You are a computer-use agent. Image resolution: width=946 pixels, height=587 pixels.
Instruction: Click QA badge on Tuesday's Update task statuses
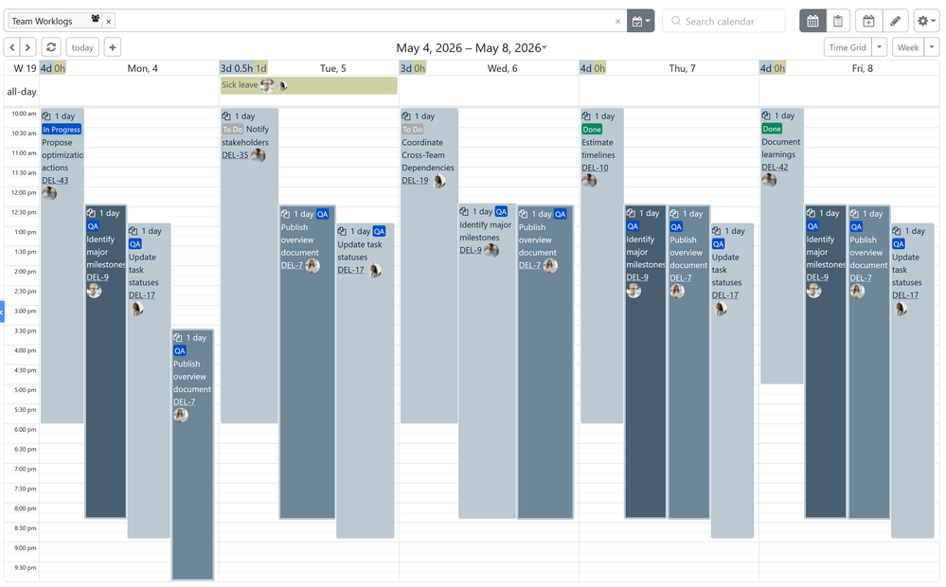click(x=379, y=231)
